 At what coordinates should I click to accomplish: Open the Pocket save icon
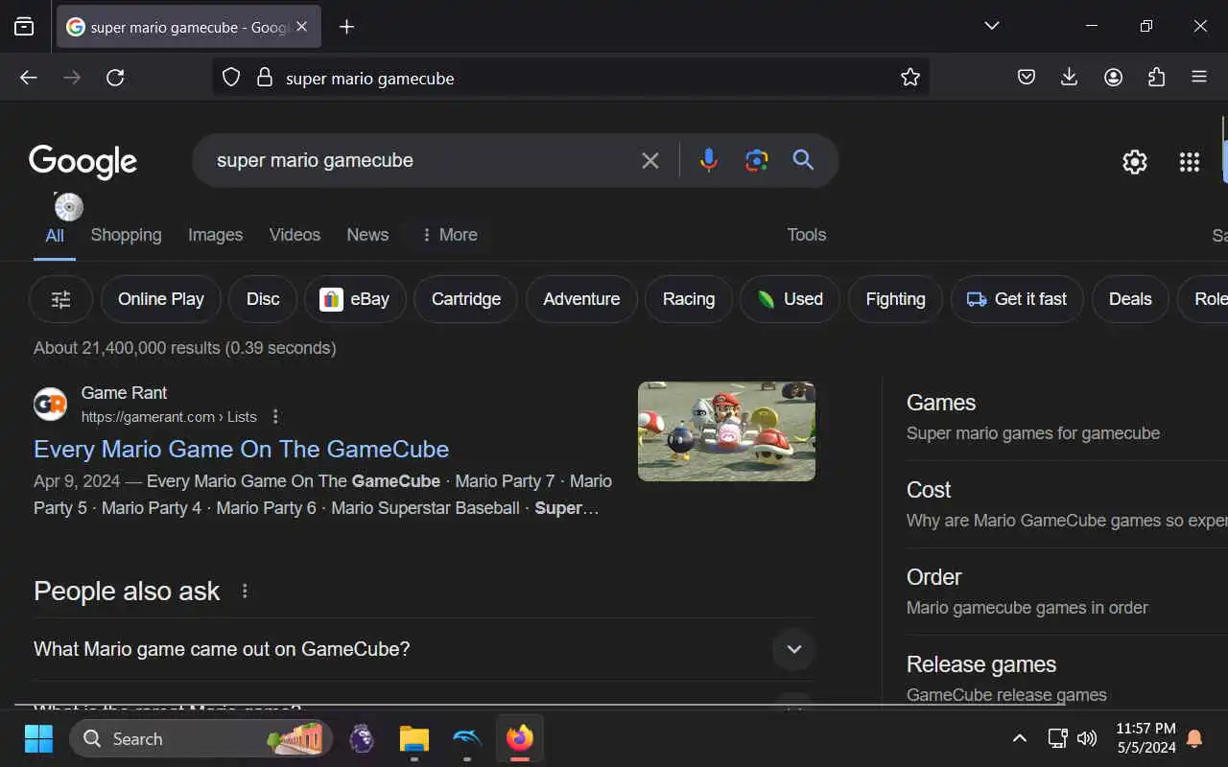pyautogui.click(x=1027, y=78)
